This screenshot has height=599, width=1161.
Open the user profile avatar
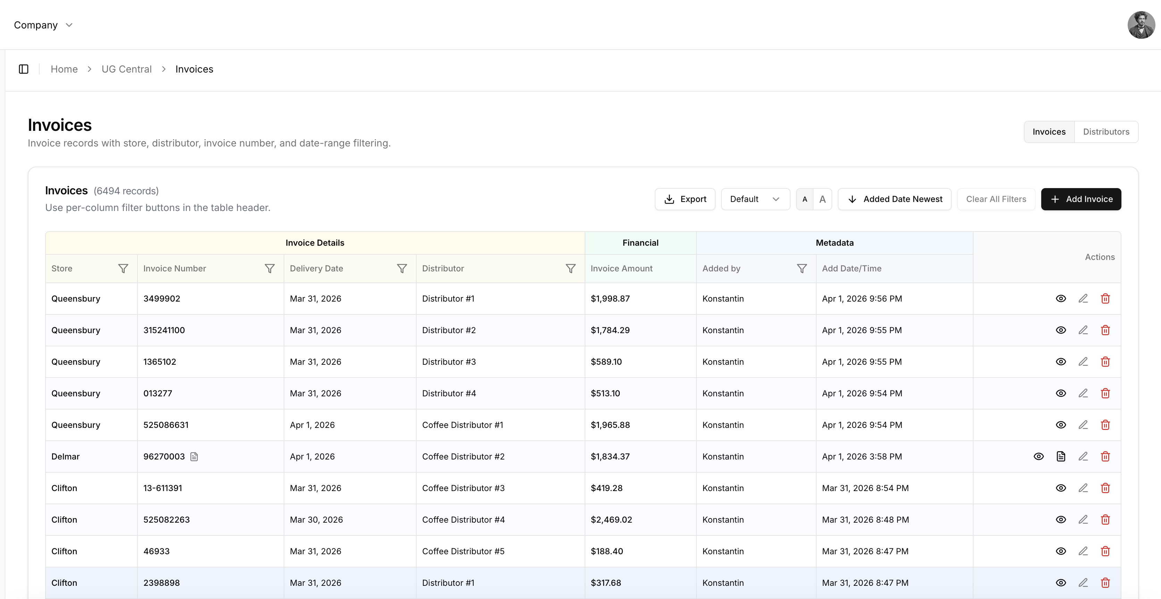pos(1141,25)
